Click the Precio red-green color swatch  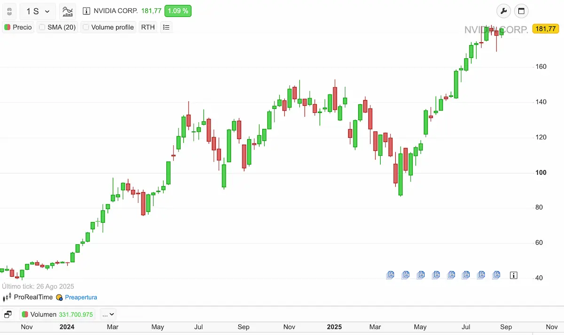[8, 27]
